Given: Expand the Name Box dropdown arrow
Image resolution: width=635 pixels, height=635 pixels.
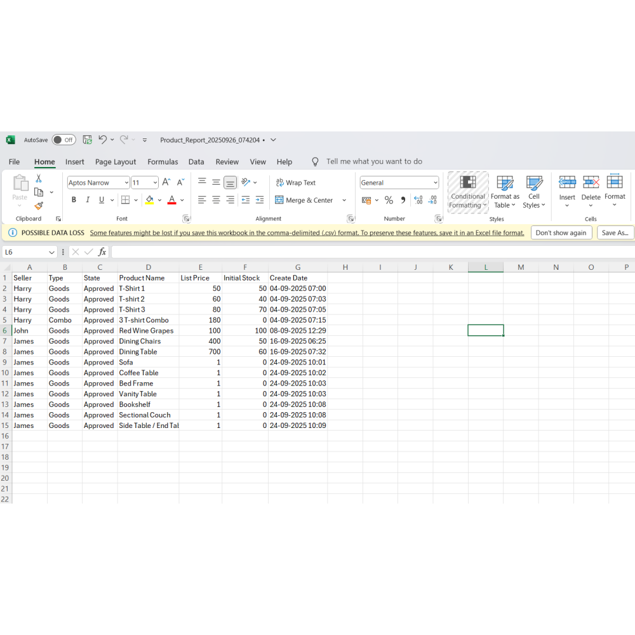Looking at the screenshot, I should (x=52, y=252).
